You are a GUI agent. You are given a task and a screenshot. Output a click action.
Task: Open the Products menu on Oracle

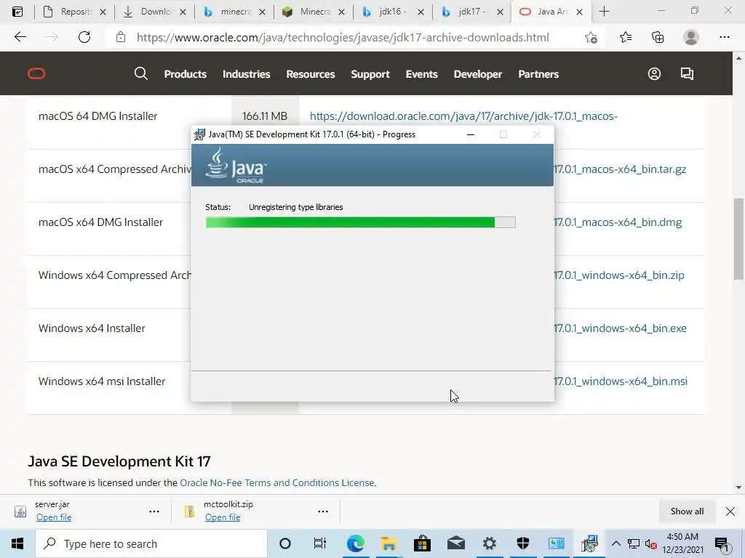click(186, 74)
